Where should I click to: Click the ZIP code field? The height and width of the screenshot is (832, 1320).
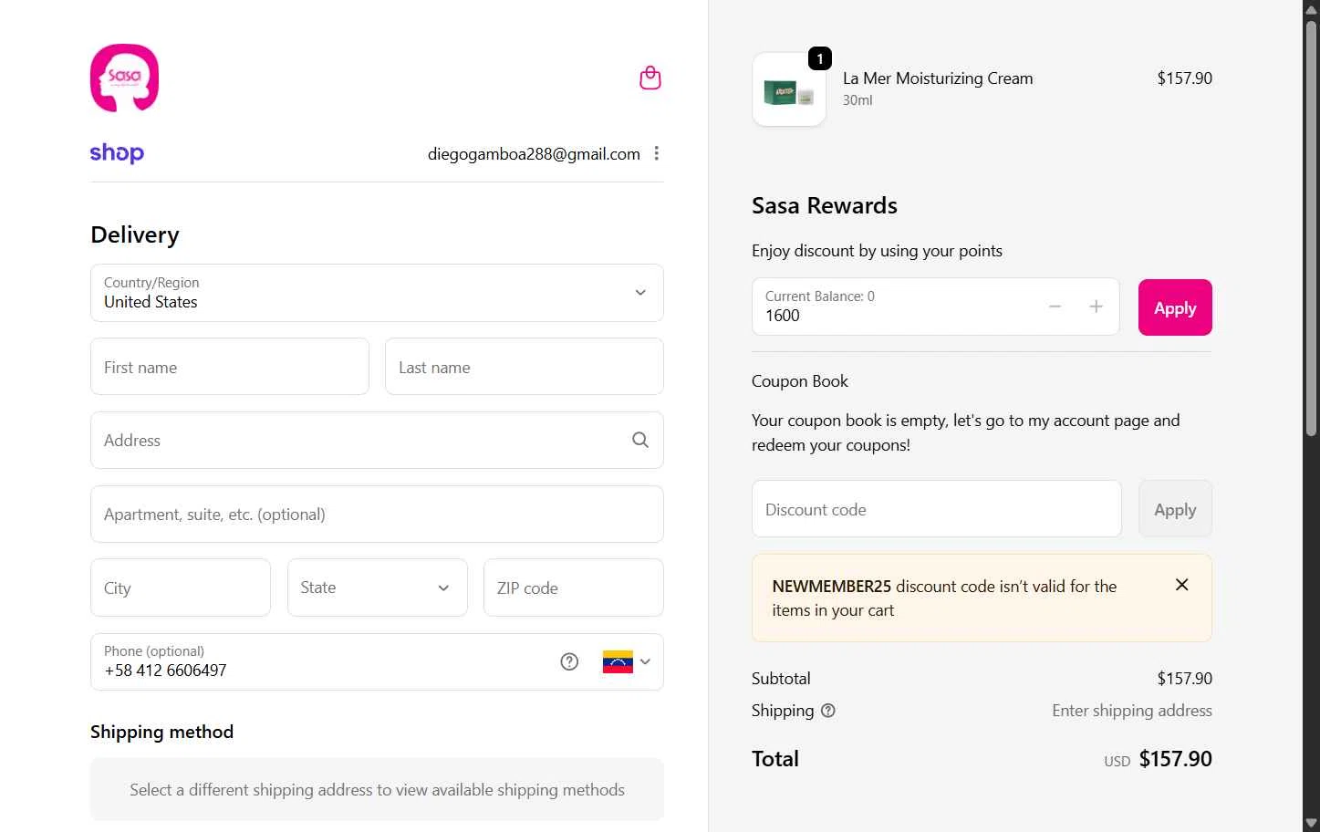573,588
